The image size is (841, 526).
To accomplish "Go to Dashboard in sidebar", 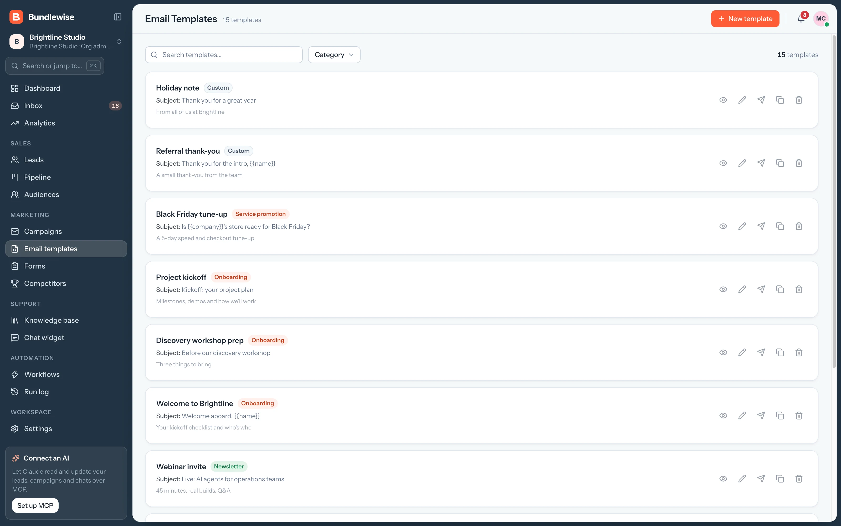I will [66, 88].
